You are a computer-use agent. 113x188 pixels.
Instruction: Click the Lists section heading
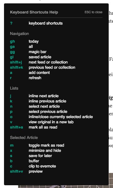(x=14, y=88)
